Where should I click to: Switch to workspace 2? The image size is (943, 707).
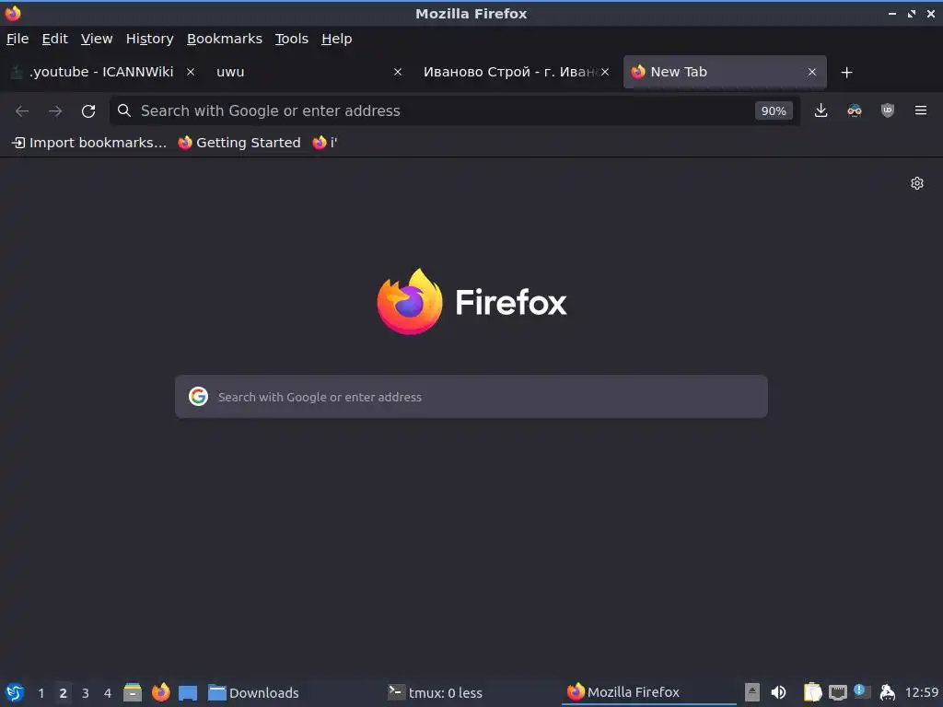click(64, 692)
